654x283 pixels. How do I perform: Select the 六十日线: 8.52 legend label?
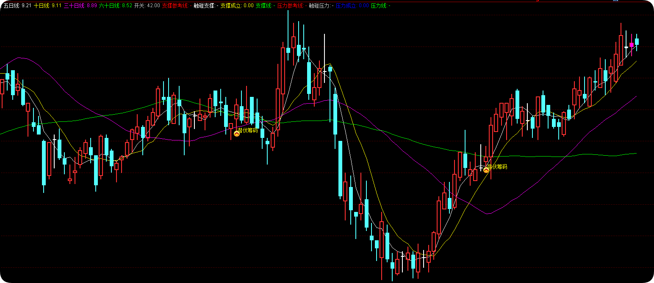click(116, 5)
